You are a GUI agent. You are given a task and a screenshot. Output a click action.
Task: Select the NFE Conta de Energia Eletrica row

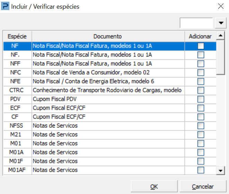94,81
